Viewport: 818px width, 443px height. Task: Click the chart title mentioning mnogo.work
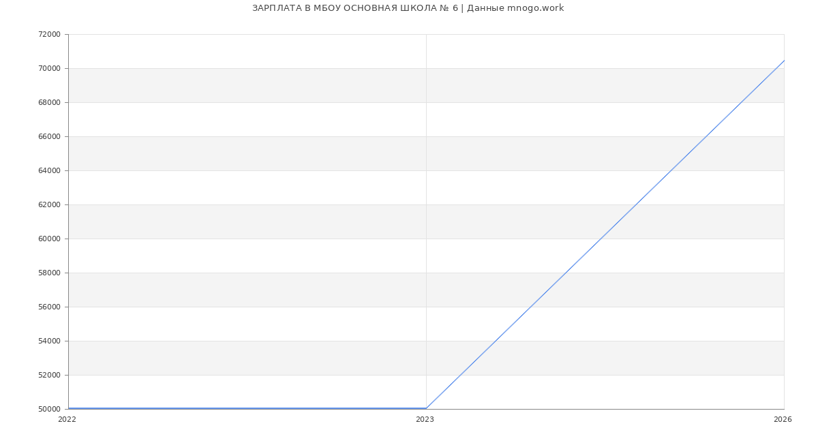point(408,8)
